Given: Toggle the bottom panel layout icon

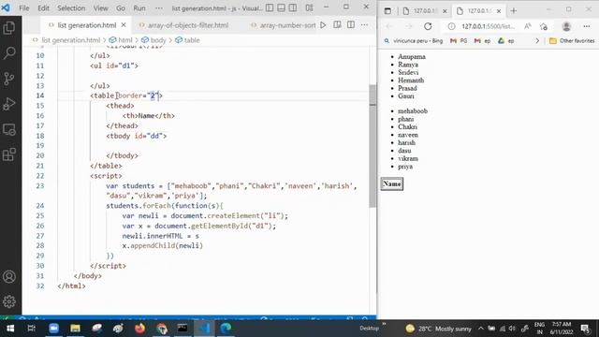Looking at the screenshot, I should [281, 7].
